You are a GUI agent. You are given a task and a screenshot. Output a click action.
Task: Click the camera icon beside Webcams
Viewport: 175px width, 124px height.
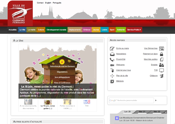112,65
